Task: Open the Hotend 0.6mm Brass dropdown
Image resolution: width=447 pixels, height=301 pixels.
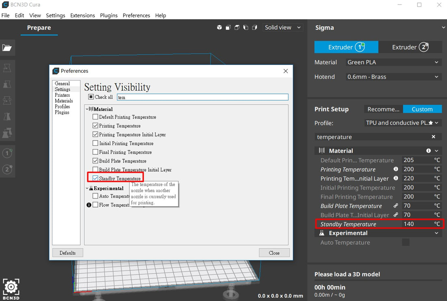Action: [393, 77]
